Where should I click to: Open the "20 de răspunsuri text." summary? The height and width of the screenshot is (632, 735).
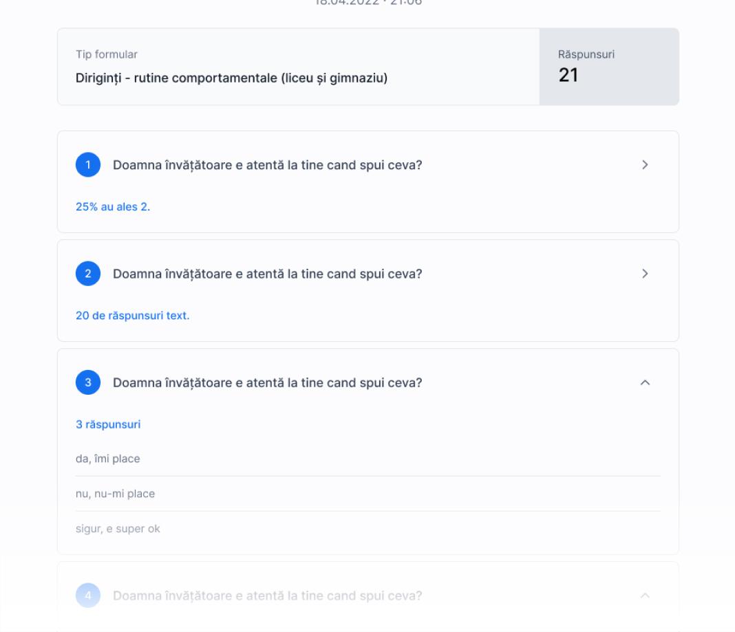(x=132, y=316)
